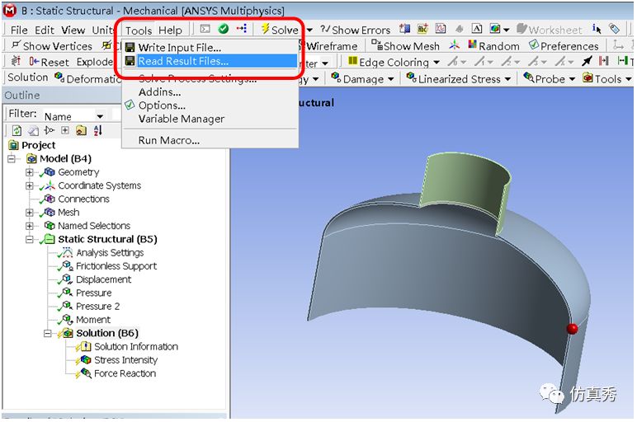Click the command window toolbar icon

(x=205, y=29)
